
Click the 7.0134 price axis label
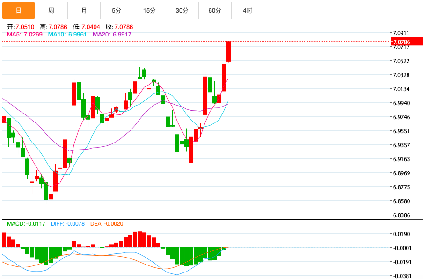401,89
